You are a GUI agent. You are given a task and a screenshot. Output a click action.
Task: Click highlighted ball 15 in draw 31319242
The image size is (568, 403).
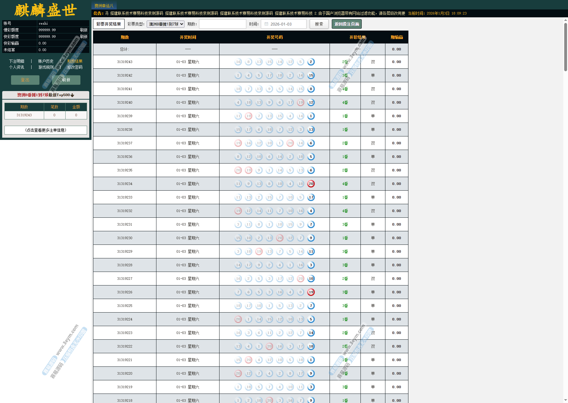point(311,75)
